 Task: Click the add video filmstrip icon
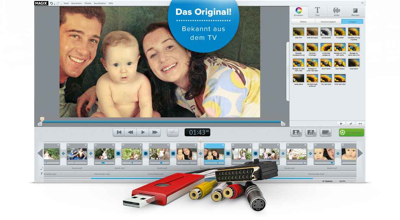tap(326, 133)
